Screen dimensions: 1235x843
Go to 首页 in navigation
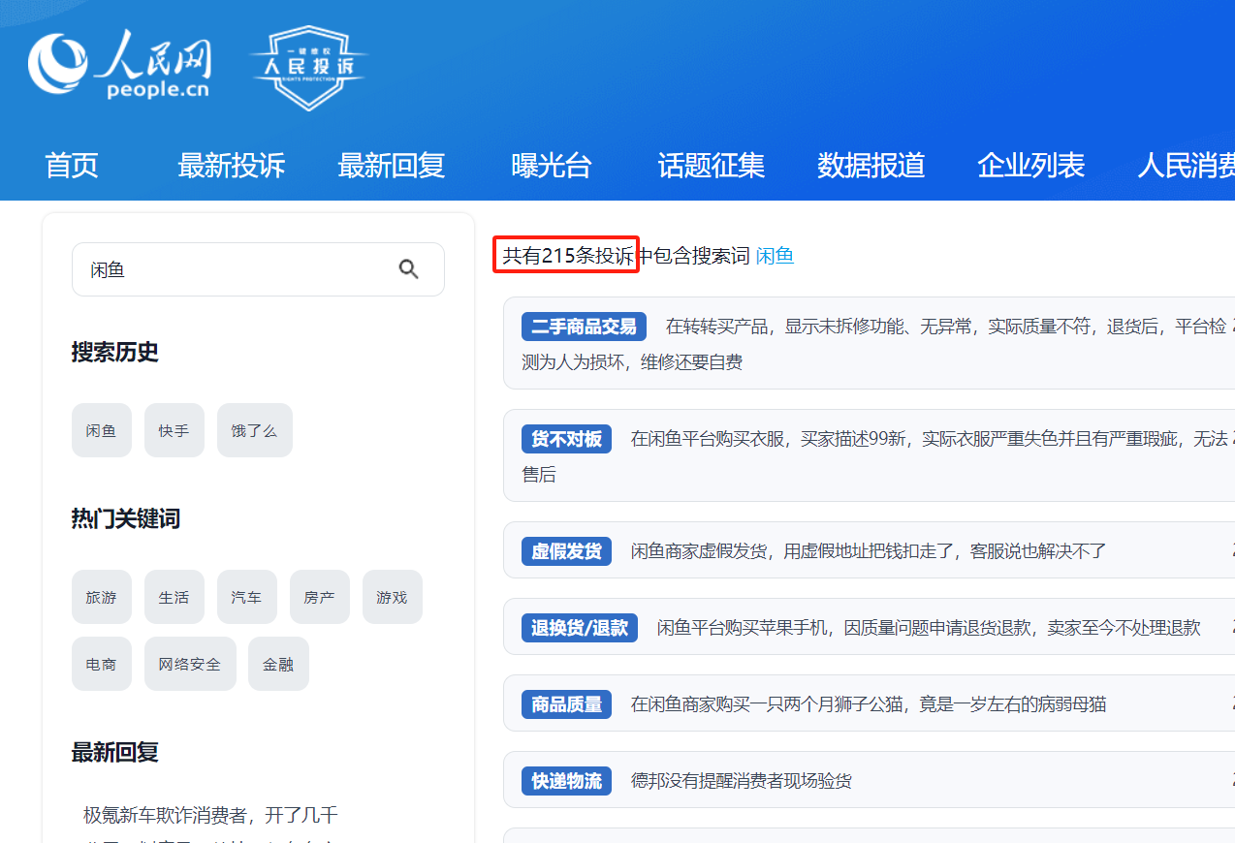(x=72, y=165)
